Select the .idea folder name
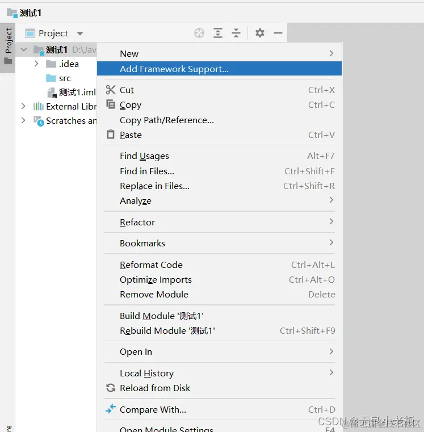Screen dimensions: 424x432 coord(69,64)
